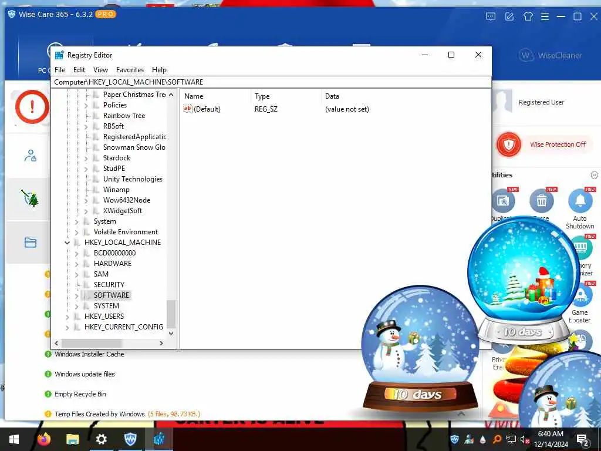Open the Edit menu in Registry Editor
The height and width of the screenshot is (451, 601).
(x=79, y=70)
